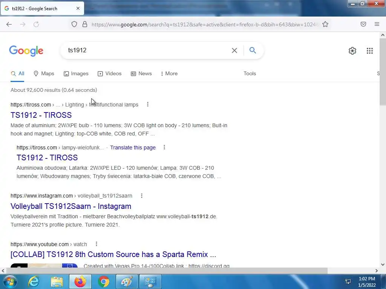Click the scroll up arrow

pyautogui.click(x=383, y=35)
